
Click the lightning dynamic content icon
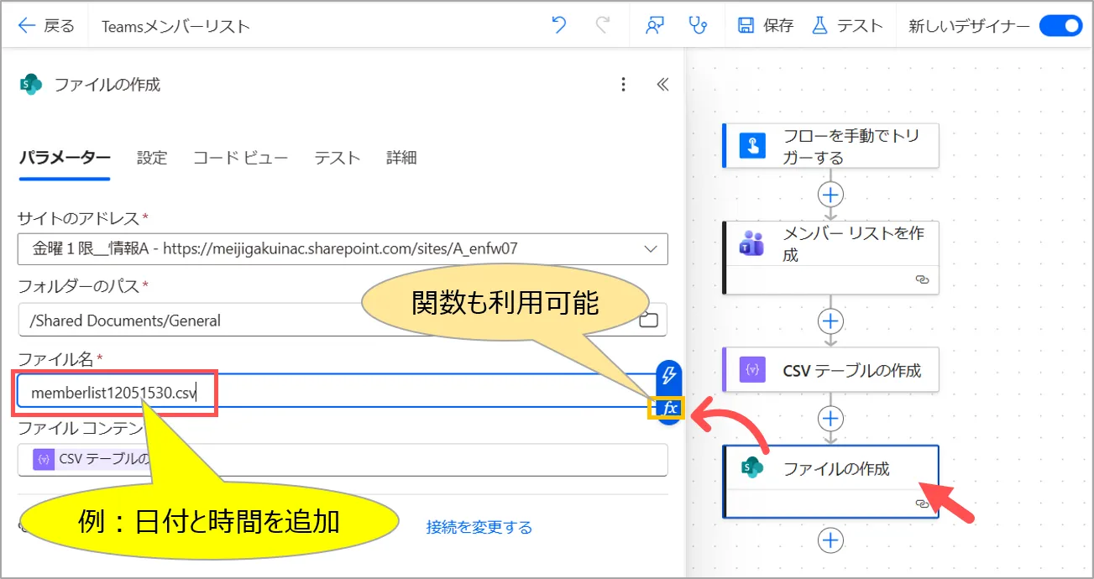669,375
